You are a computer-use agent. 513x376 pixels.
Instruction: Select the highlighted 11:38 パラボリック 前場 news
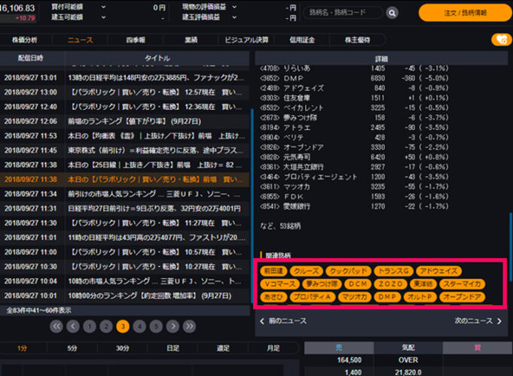coord(124,179)
